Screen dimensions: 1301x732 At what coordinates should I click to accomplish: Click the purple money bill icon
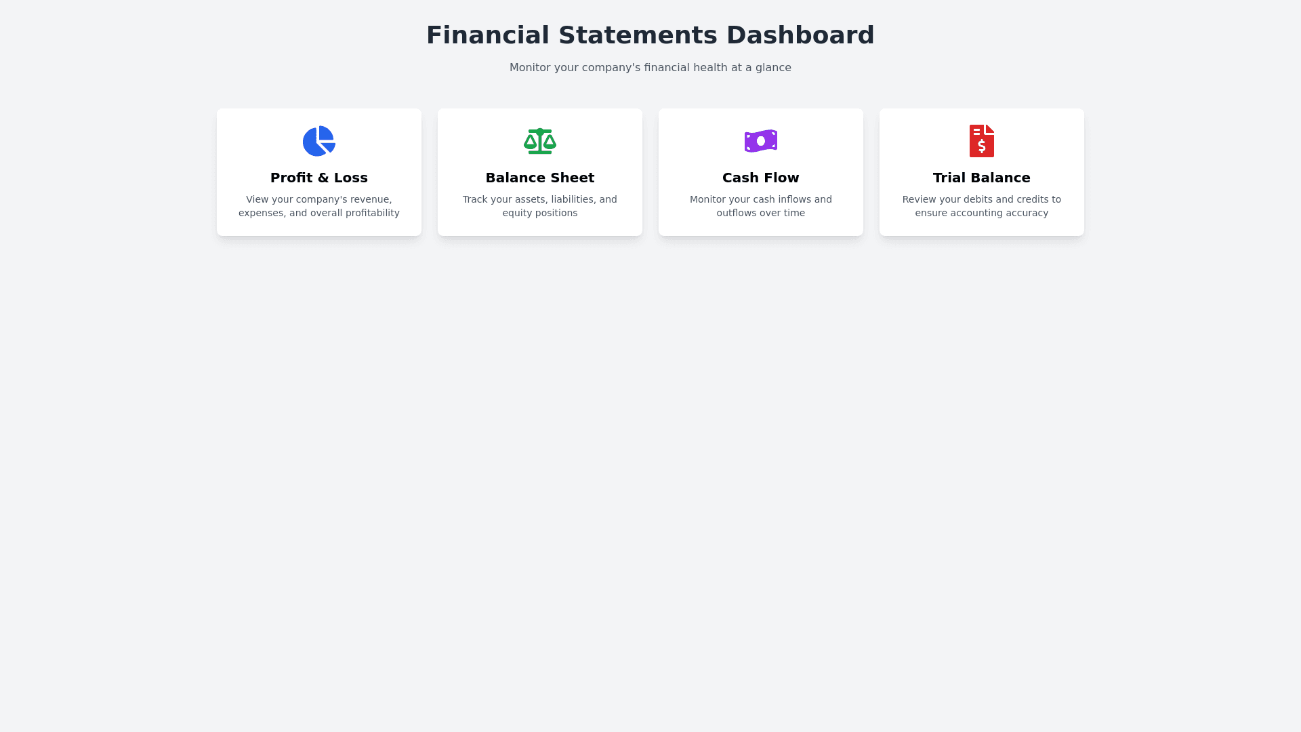761,141
